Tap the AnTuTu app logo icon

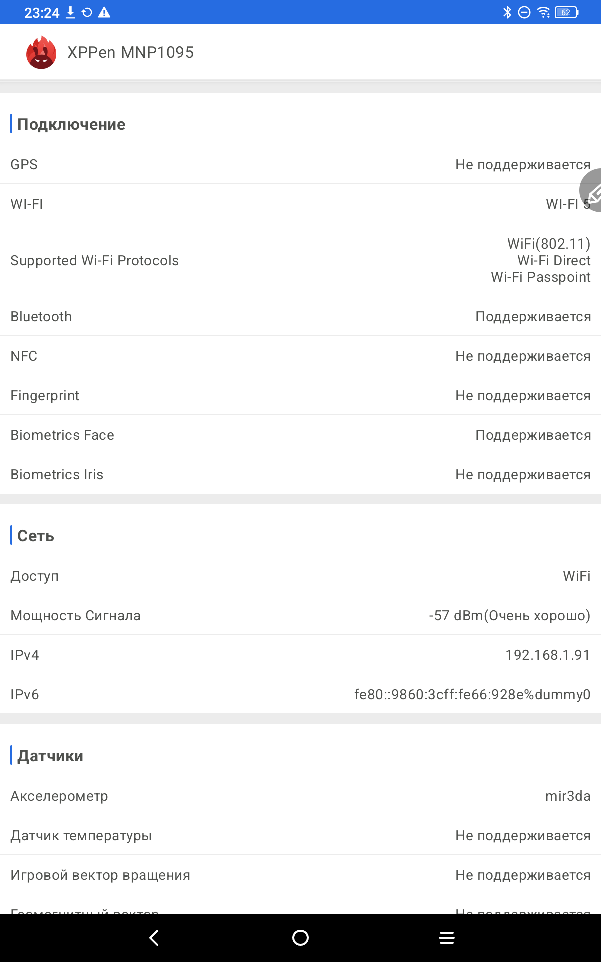41,52
